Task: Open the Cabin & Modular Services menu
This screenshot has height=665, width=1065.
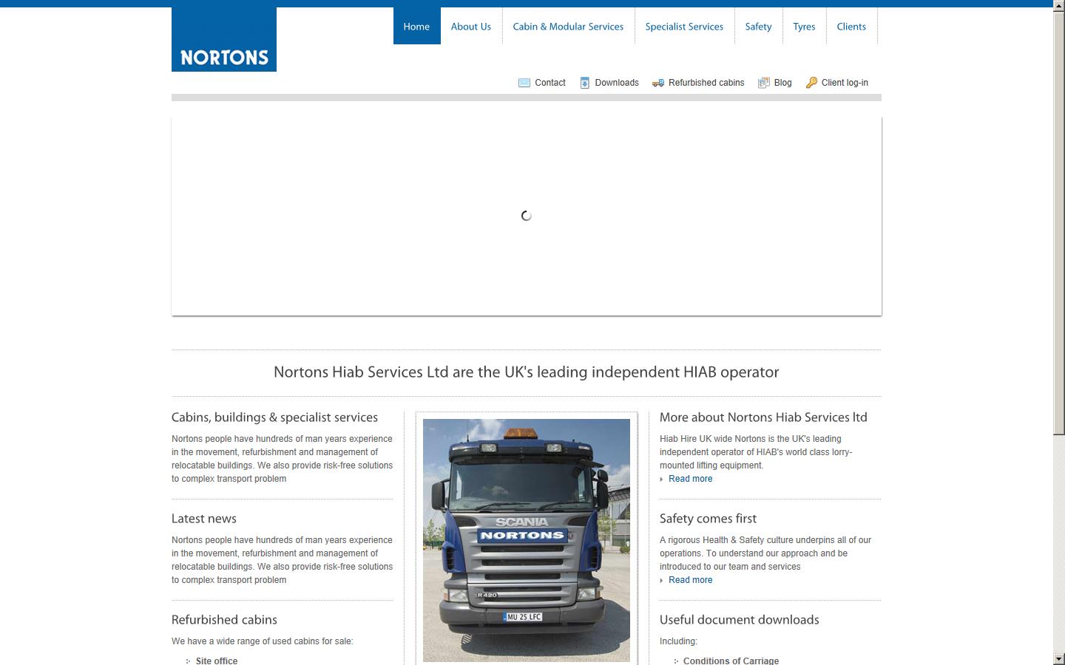Action: (568, 26)
